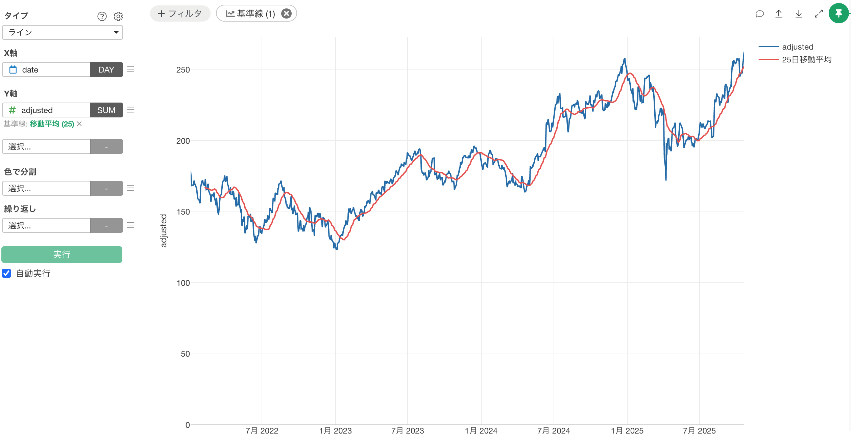851x444 pixels.
Task: Open Y axis adjusted hamburger menu
Action: point(130,110)
